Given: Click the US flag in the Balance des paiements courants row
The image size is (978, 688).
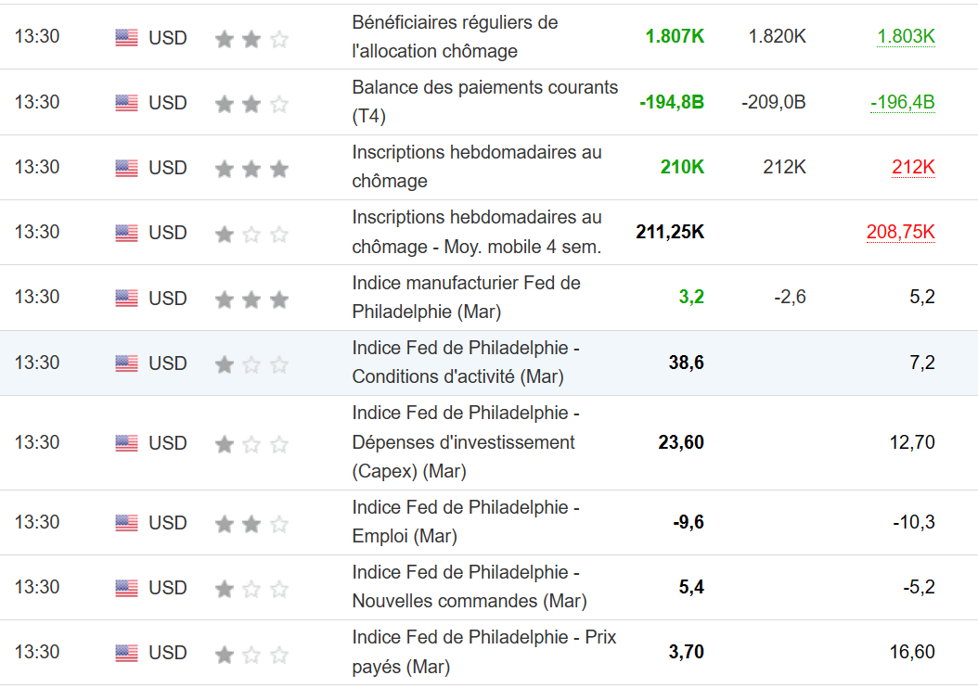Looking at the screenshot, I should click(x=126, y=103).
